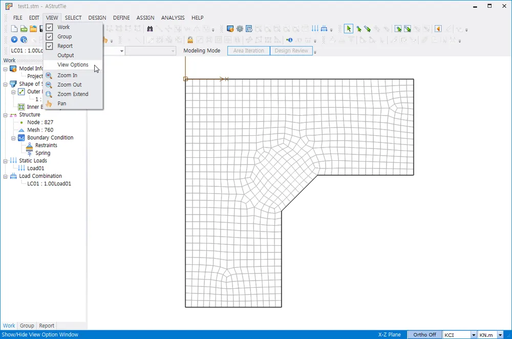Toggle the Outer boundary checkbox in tree

point(21,92)
